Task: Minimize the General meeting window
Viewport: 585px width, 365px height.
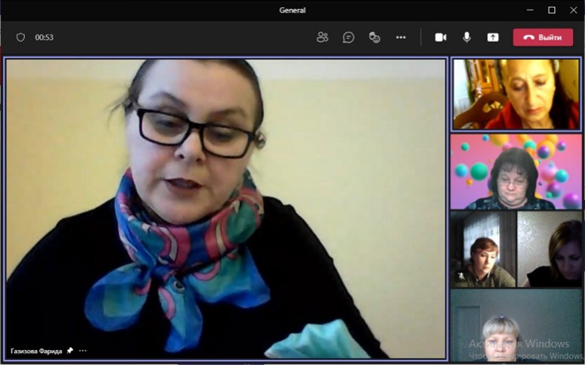Action: click(529, 10)
